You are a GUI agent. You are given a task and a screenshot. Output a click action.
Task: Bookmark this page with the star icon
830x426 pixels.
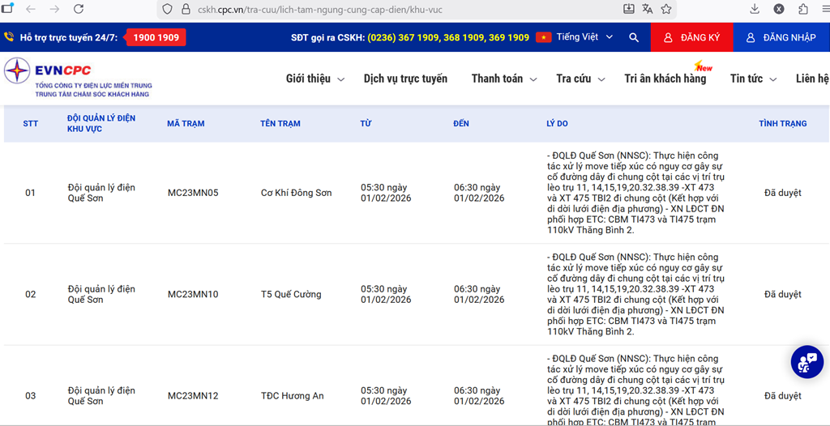click(666, 9)
